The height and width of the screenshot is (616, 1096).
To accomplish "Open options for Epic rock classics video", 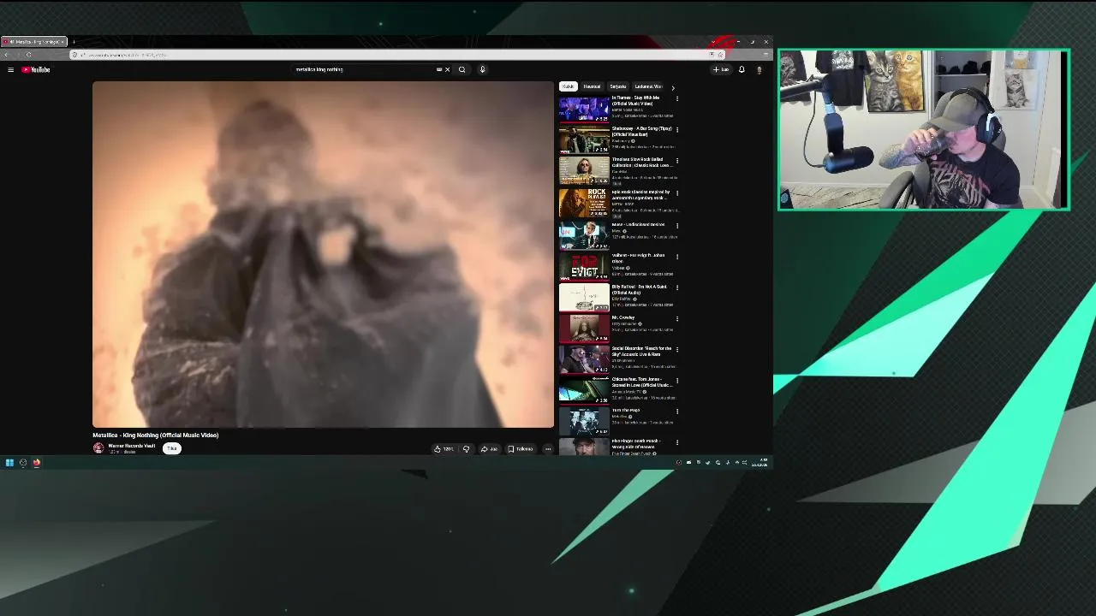I will (677, 192).
